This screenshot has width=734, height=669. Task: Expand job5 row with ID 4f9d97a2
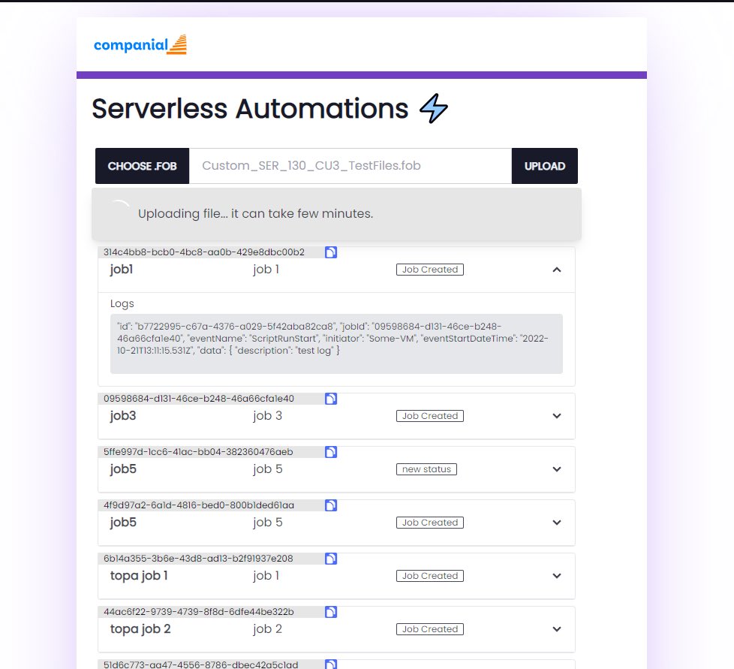pyautogui.click(x=557, y=523)
